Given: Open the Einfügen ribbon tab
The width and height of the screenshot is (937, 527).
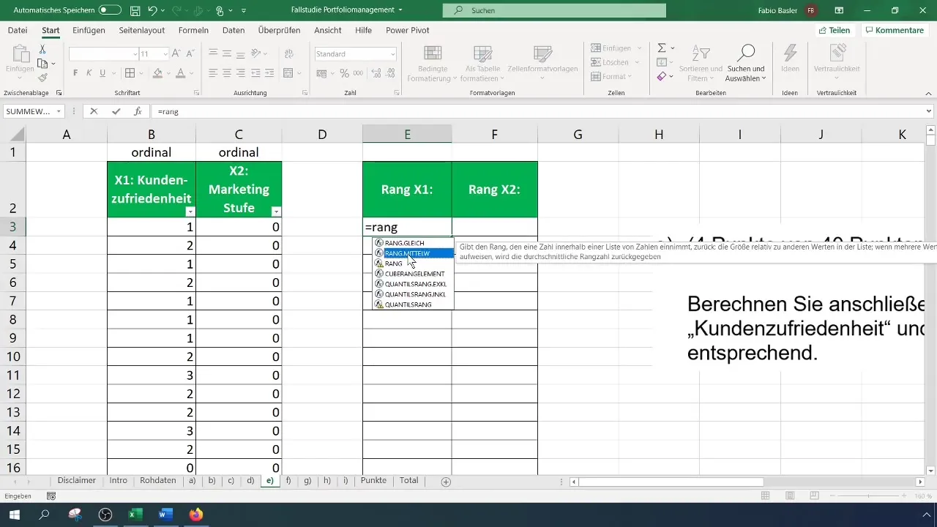Looking at the screenshot, I should pyautogui.click(x=89, y=31).
